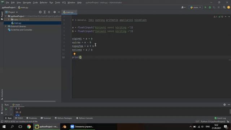Viewport: 231px width, 130px height.
Task: Select the main tab in Run panel
Action: pyautogui.click(x=17, y=105)
